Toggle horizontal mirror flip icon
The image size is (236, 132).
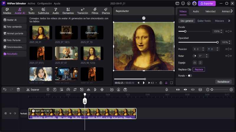[x=195, y=62]
